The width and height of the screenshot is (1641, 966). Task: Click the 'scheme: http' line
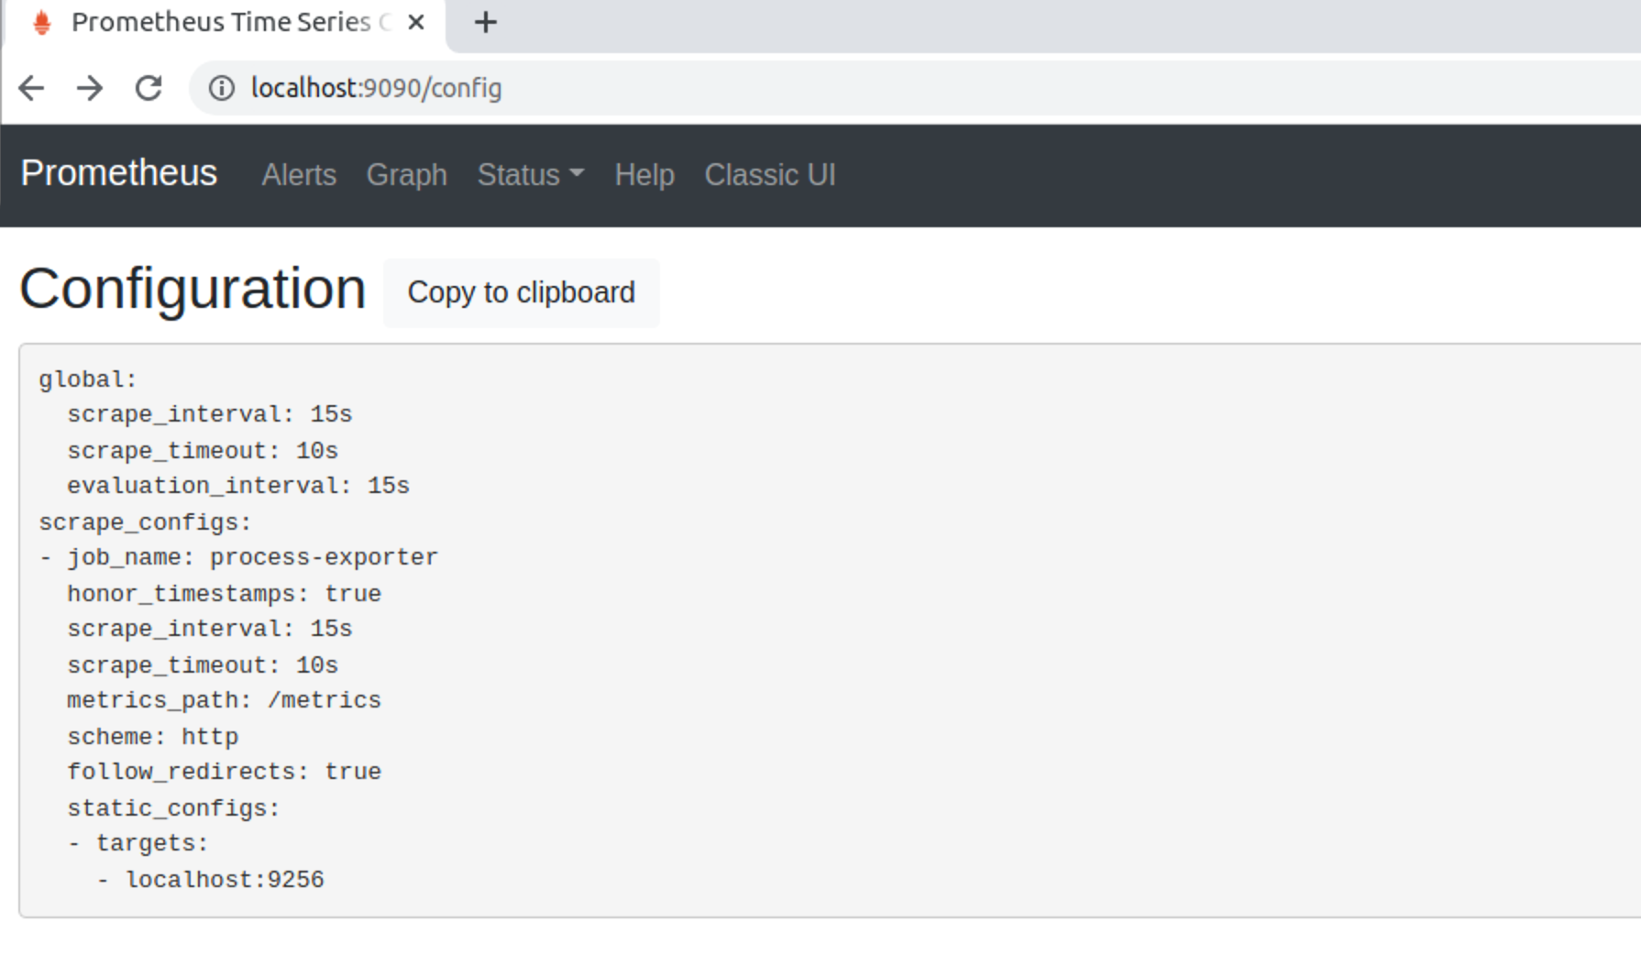click(152, 737)
